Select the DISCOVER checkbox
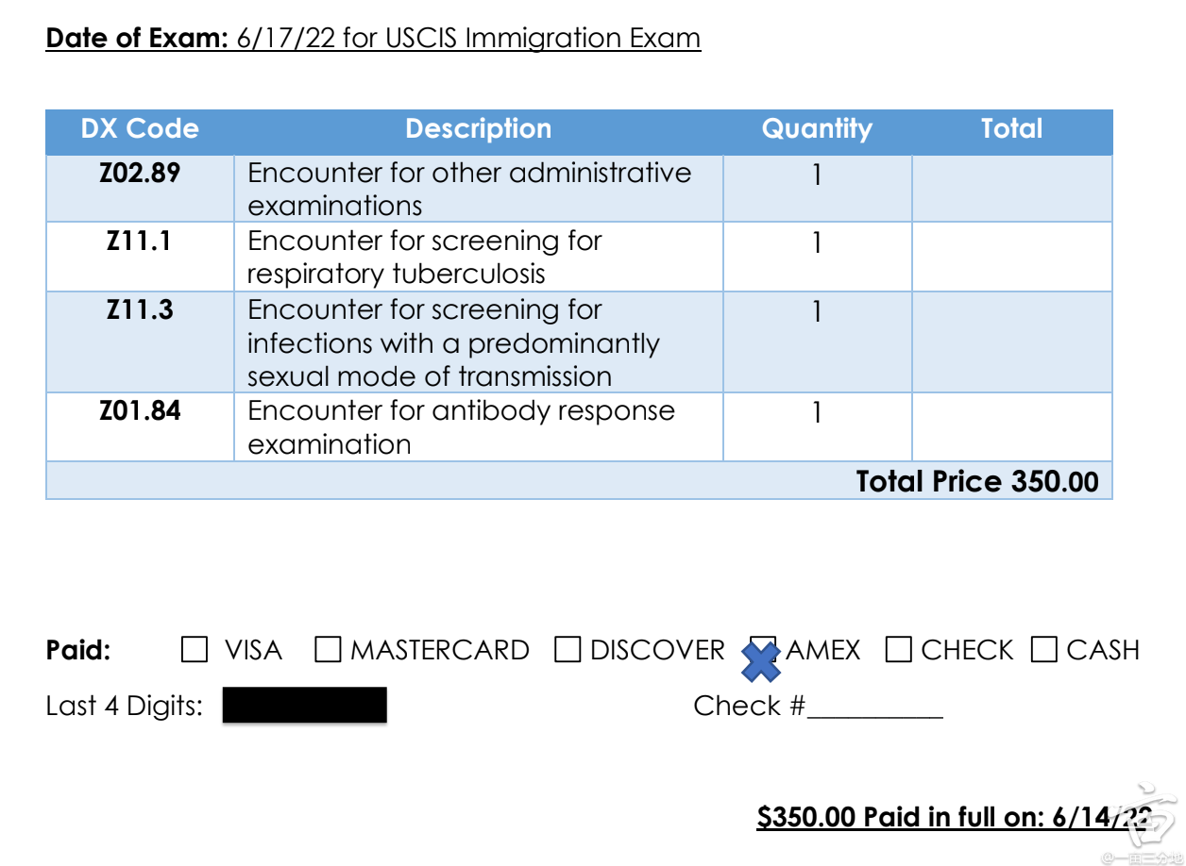1186x866 pixels. (568, 650)
